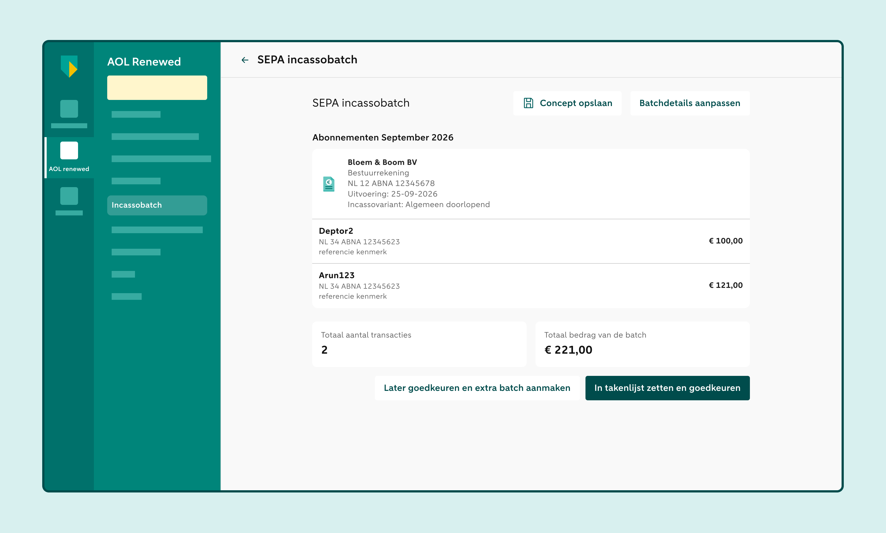This screenshot has width=886, height=533.
Task: Click the NL 12 ABNA 12345678 account number
Action: [x=391, y=183]
